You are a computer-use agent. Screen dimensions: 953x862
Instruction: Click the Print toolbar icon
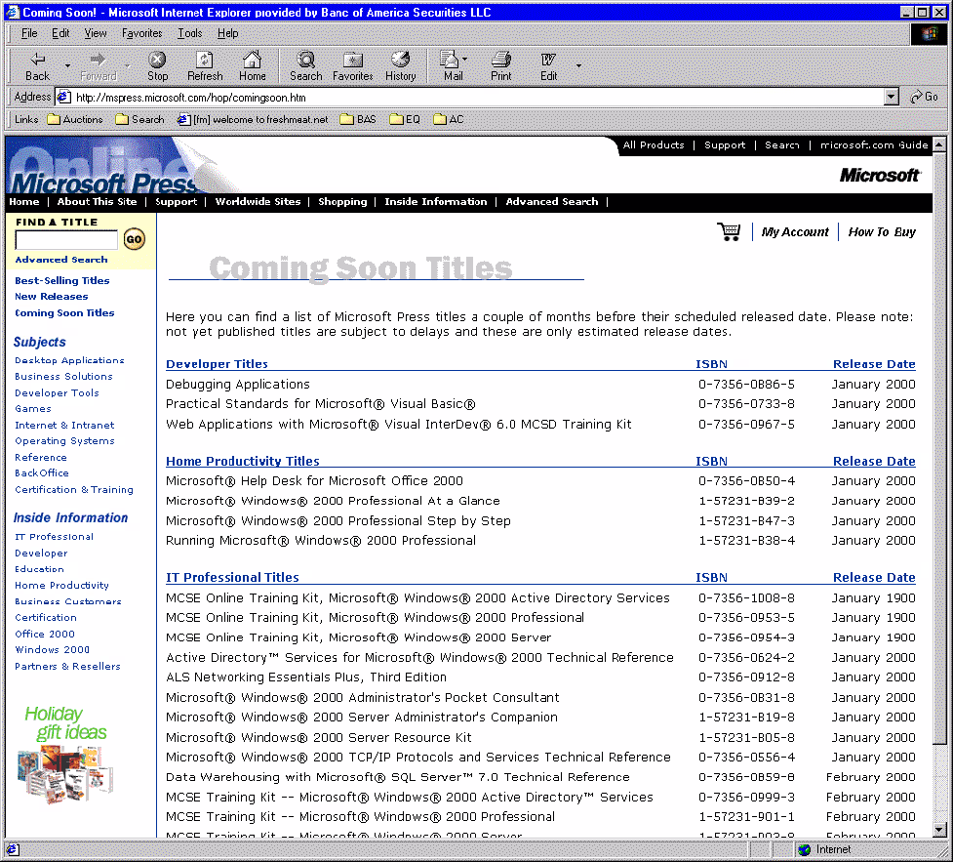[500, 61]
